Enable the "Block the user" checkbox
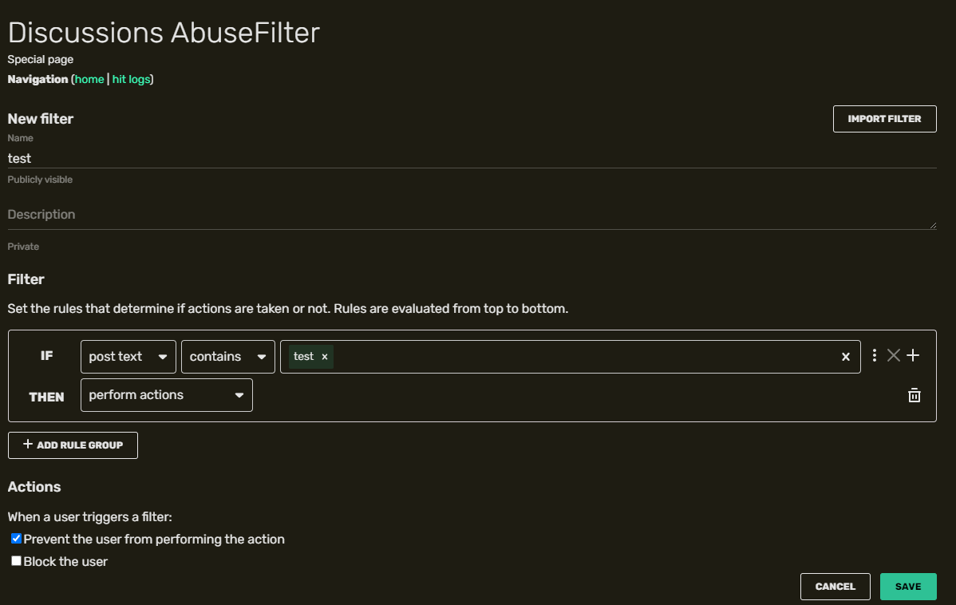This screenshot has height=605, width=956. point(16,561)
